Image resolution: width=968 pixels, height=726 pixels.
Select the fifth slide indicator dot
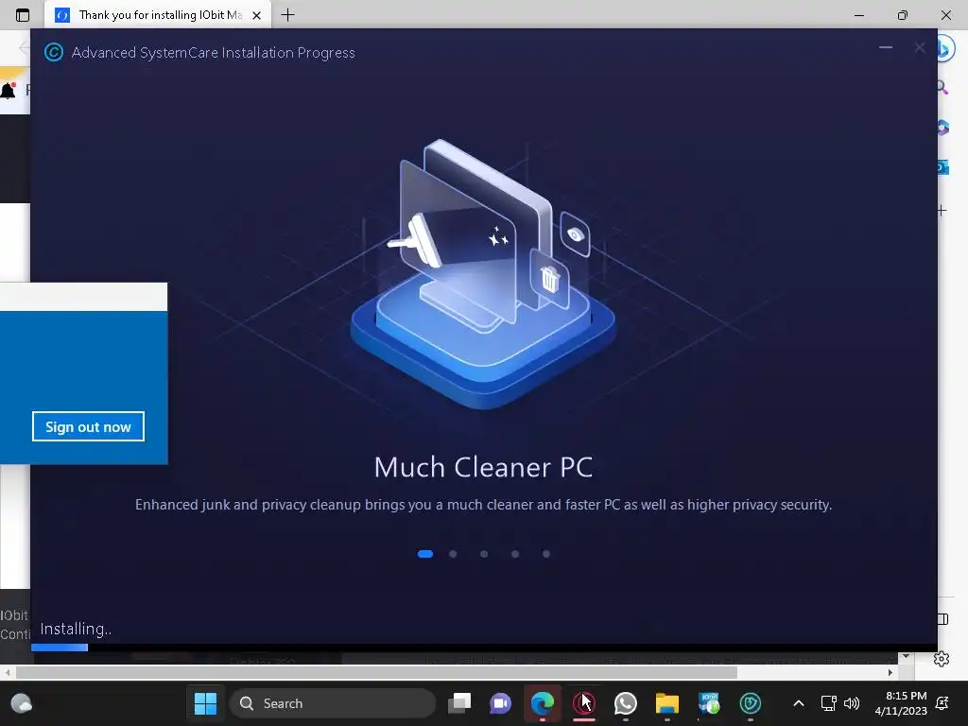pos(546,554)
